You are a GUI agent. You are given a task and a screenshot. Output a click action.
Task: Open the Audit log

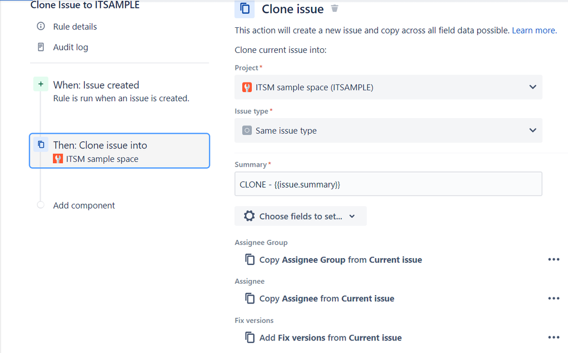coord(71,47)
